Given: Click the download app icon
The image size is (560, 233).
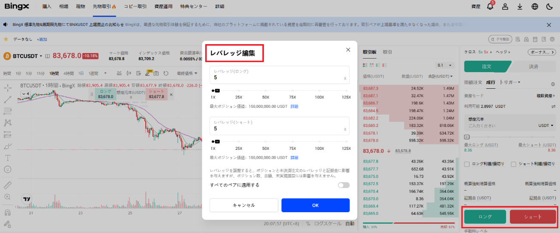Looking at the screenshot, I should (x=520, y=7).
